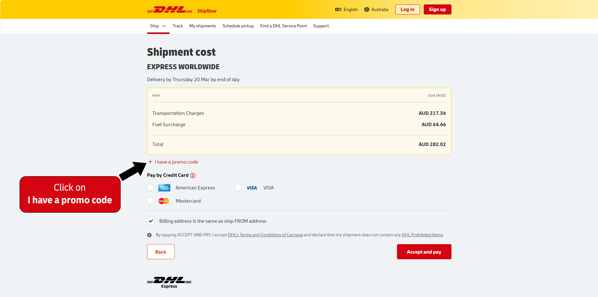Click the globe icon beside Australia
The image size is (598, 297).
pyautogui.click(x=367, y=9)
